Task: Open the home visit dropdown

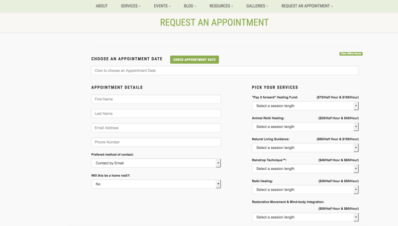Action: (x=156, y=184)
